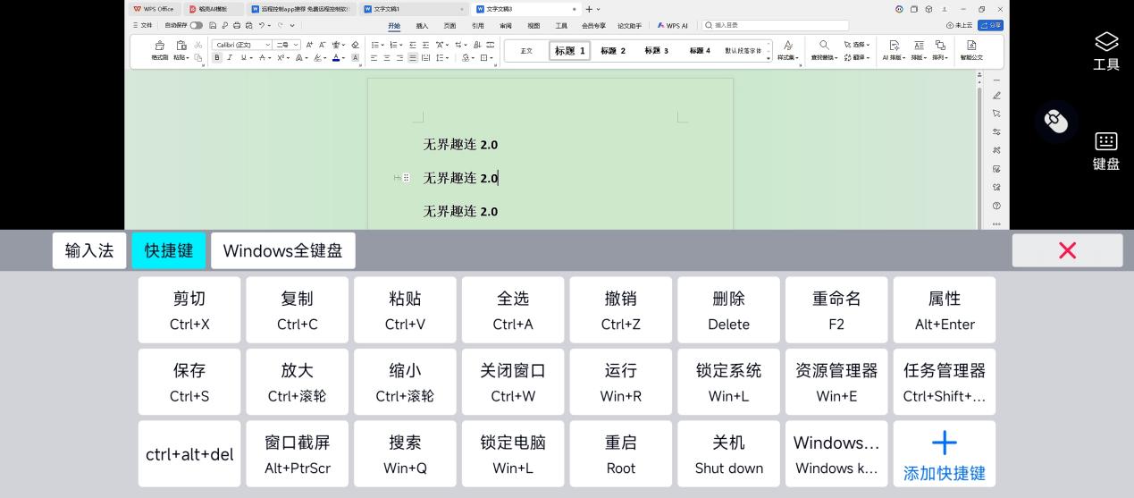Image resolution: width=1134 pixels, height=498 pixels.
Task: Tap the Save Ctrl+S shortcut button
Action: pyautogui.click(x=189, y=382)
